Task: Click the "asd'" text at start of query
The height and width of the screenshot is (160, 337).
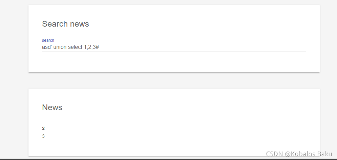Action: click(x=47, y=47)
